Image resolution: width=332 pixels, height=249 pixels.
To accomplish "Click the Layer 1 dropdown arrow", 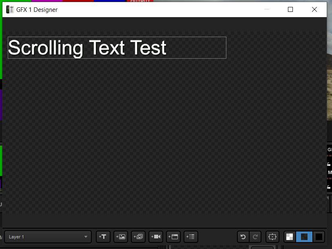I will coord(86,237).
